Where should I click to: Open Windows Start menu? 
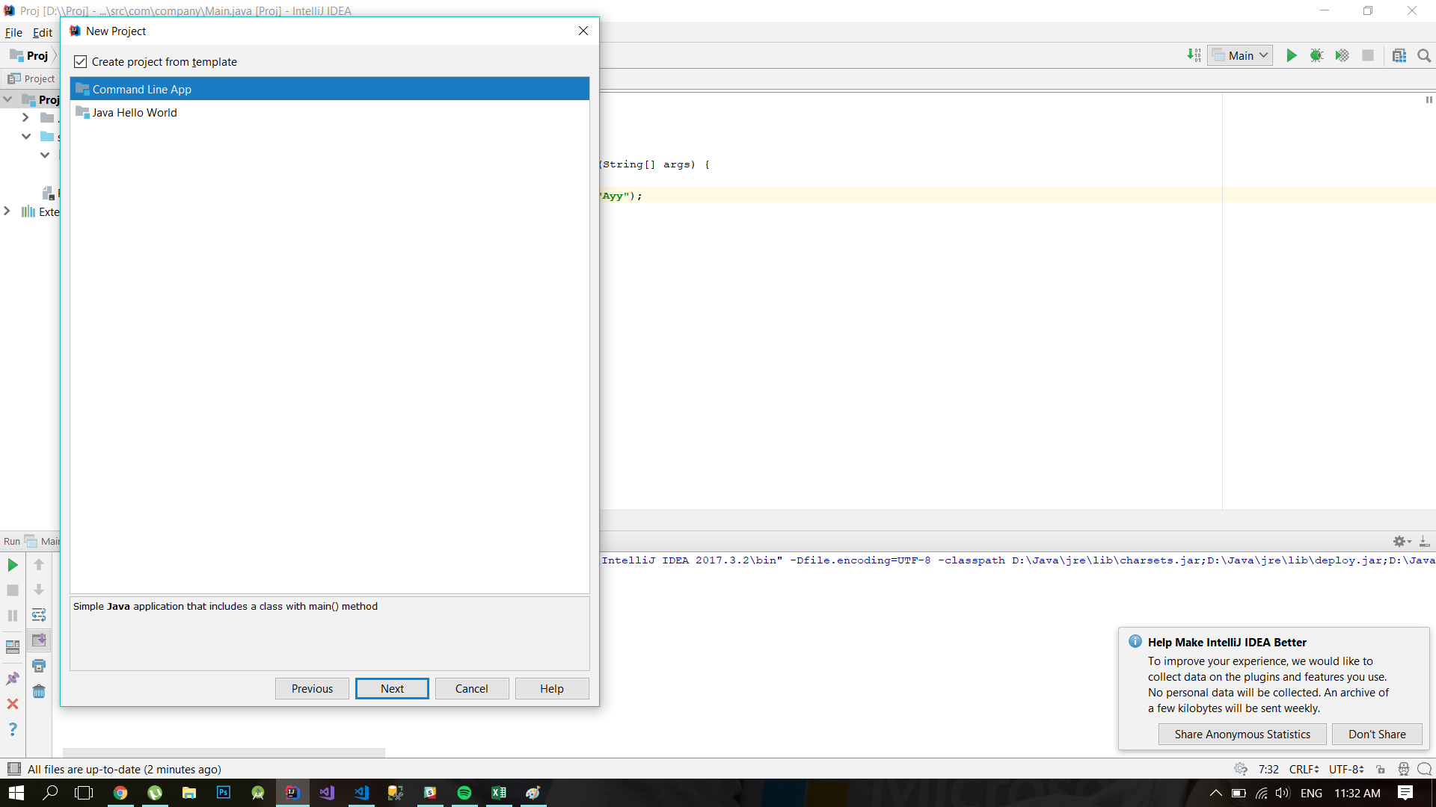coord(16,793)
